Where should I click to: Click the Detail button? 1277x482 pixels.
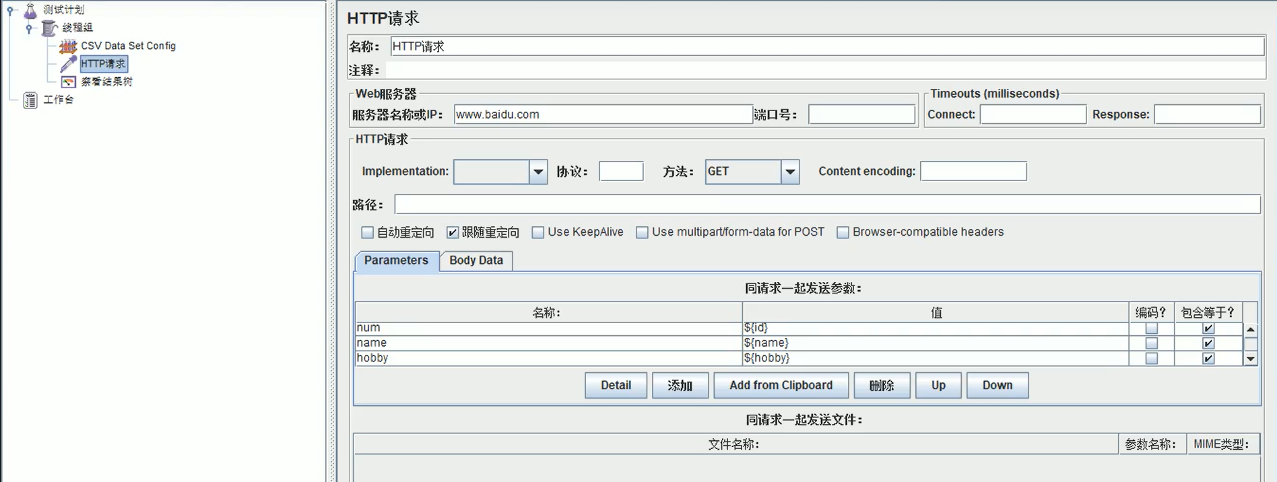click(616, 385)
